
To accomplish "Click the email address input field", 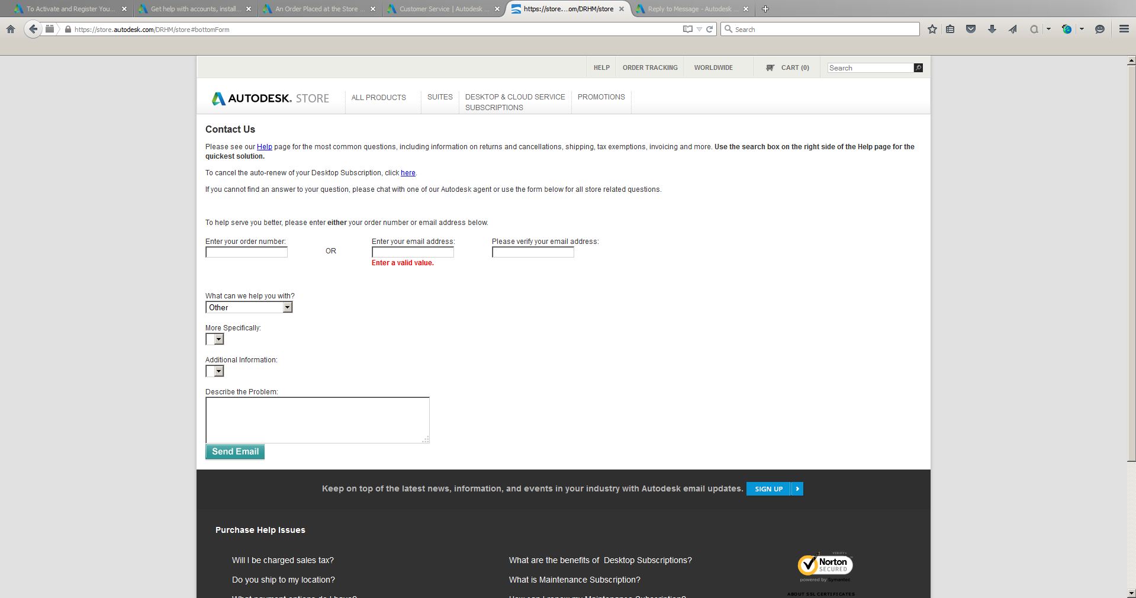I will [x=413, y=252].
